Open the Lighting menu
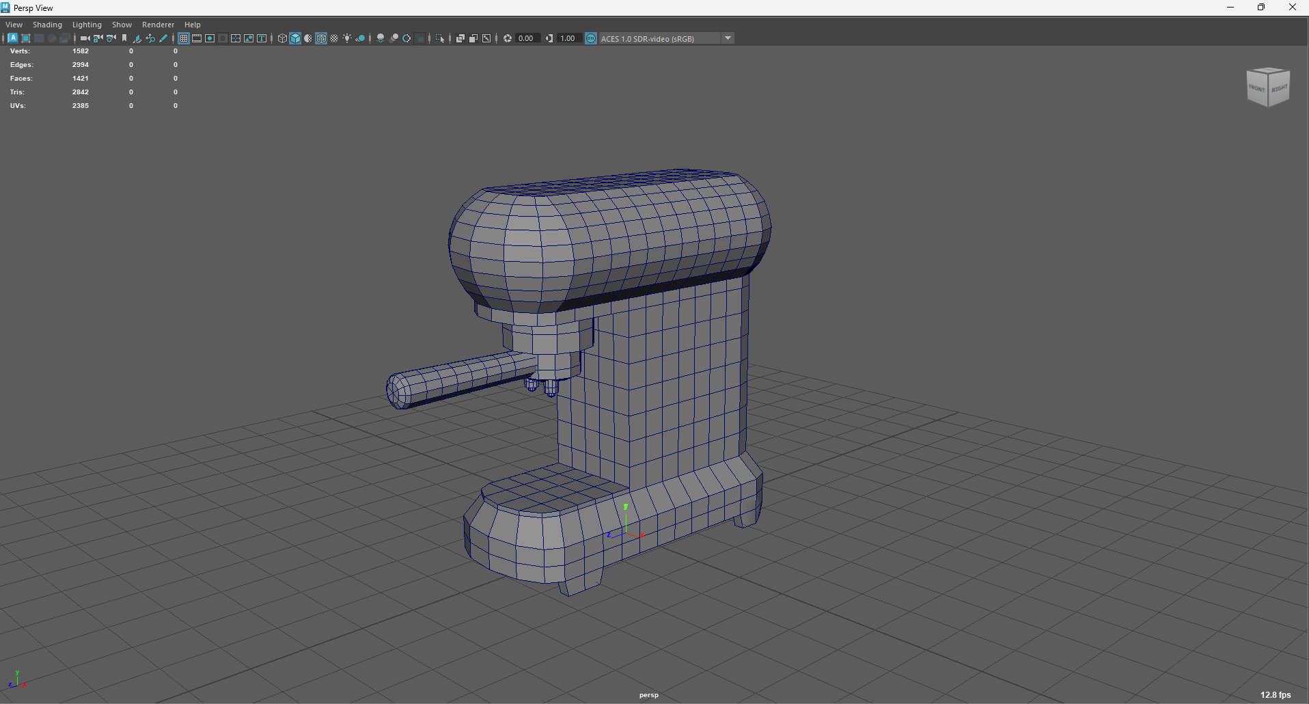The height and width of the screenshot is (704, 1309). click(87, 25)
